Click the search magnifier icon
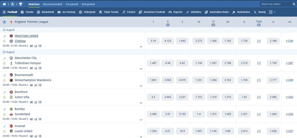This screenshot has height=138, width=297. coord(294,4)
